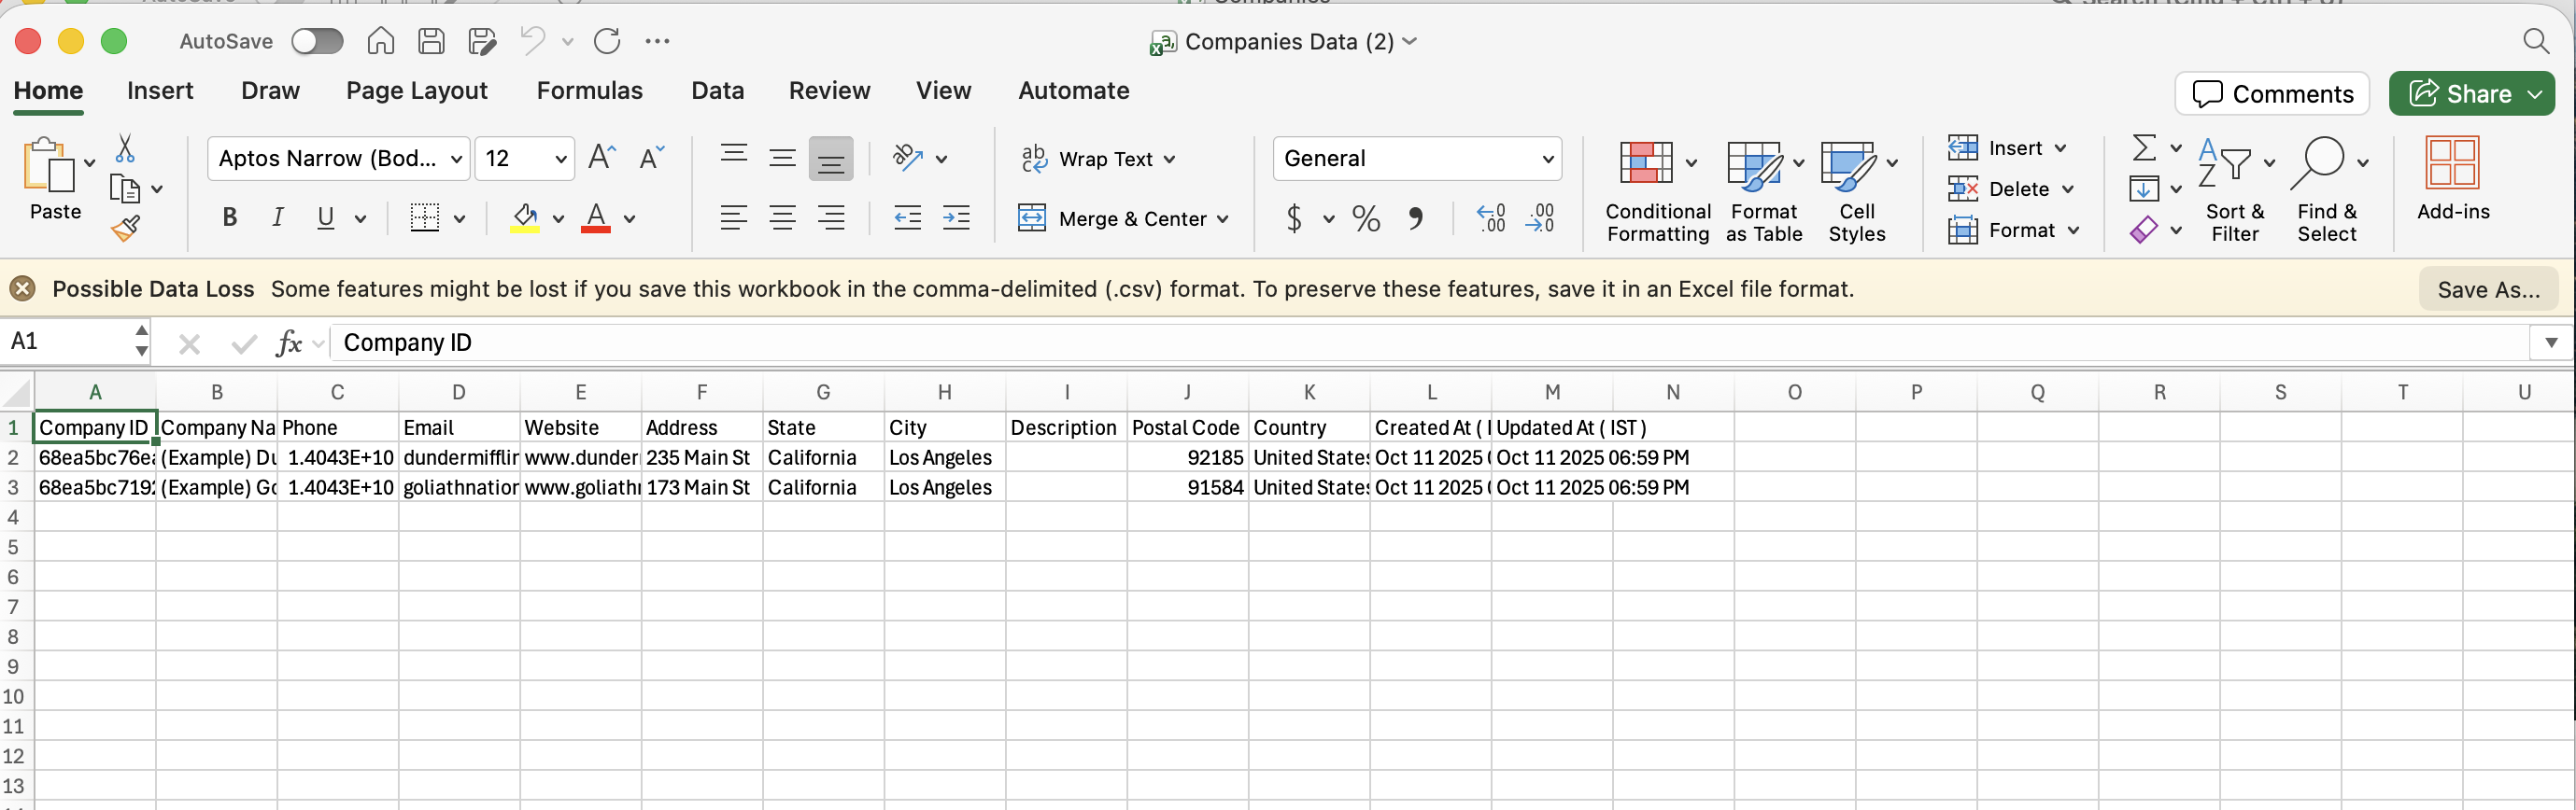The width and height of the screenshot is (2576, 810).
Task: Click the Middle Align icon
Action: pyautogui.click(x=782, y=158)
